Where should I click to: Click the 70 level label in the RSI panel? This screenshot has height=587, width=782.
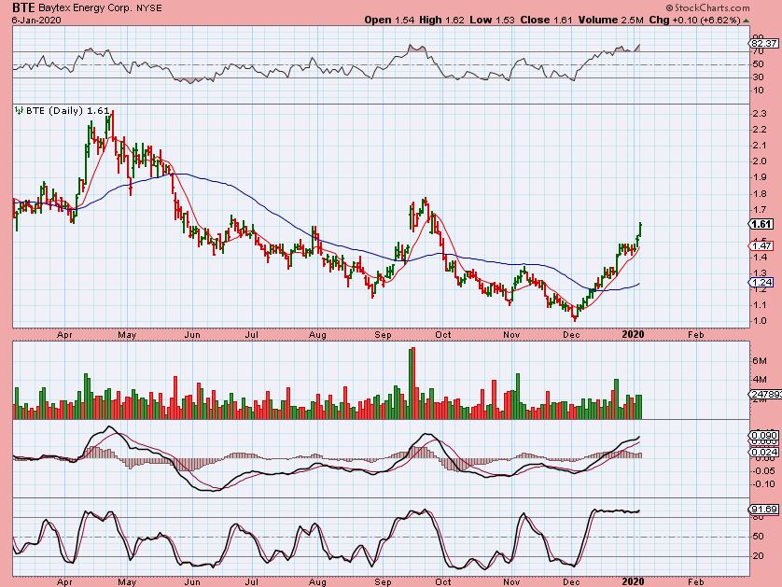pos(758,51)
